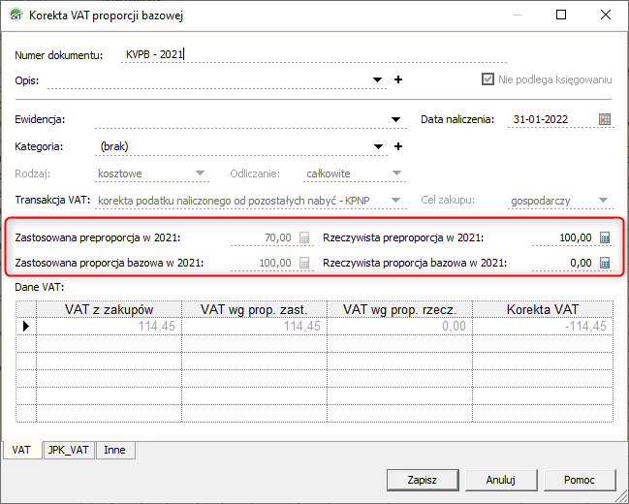Click the Zapisz button

coord(423,480)
